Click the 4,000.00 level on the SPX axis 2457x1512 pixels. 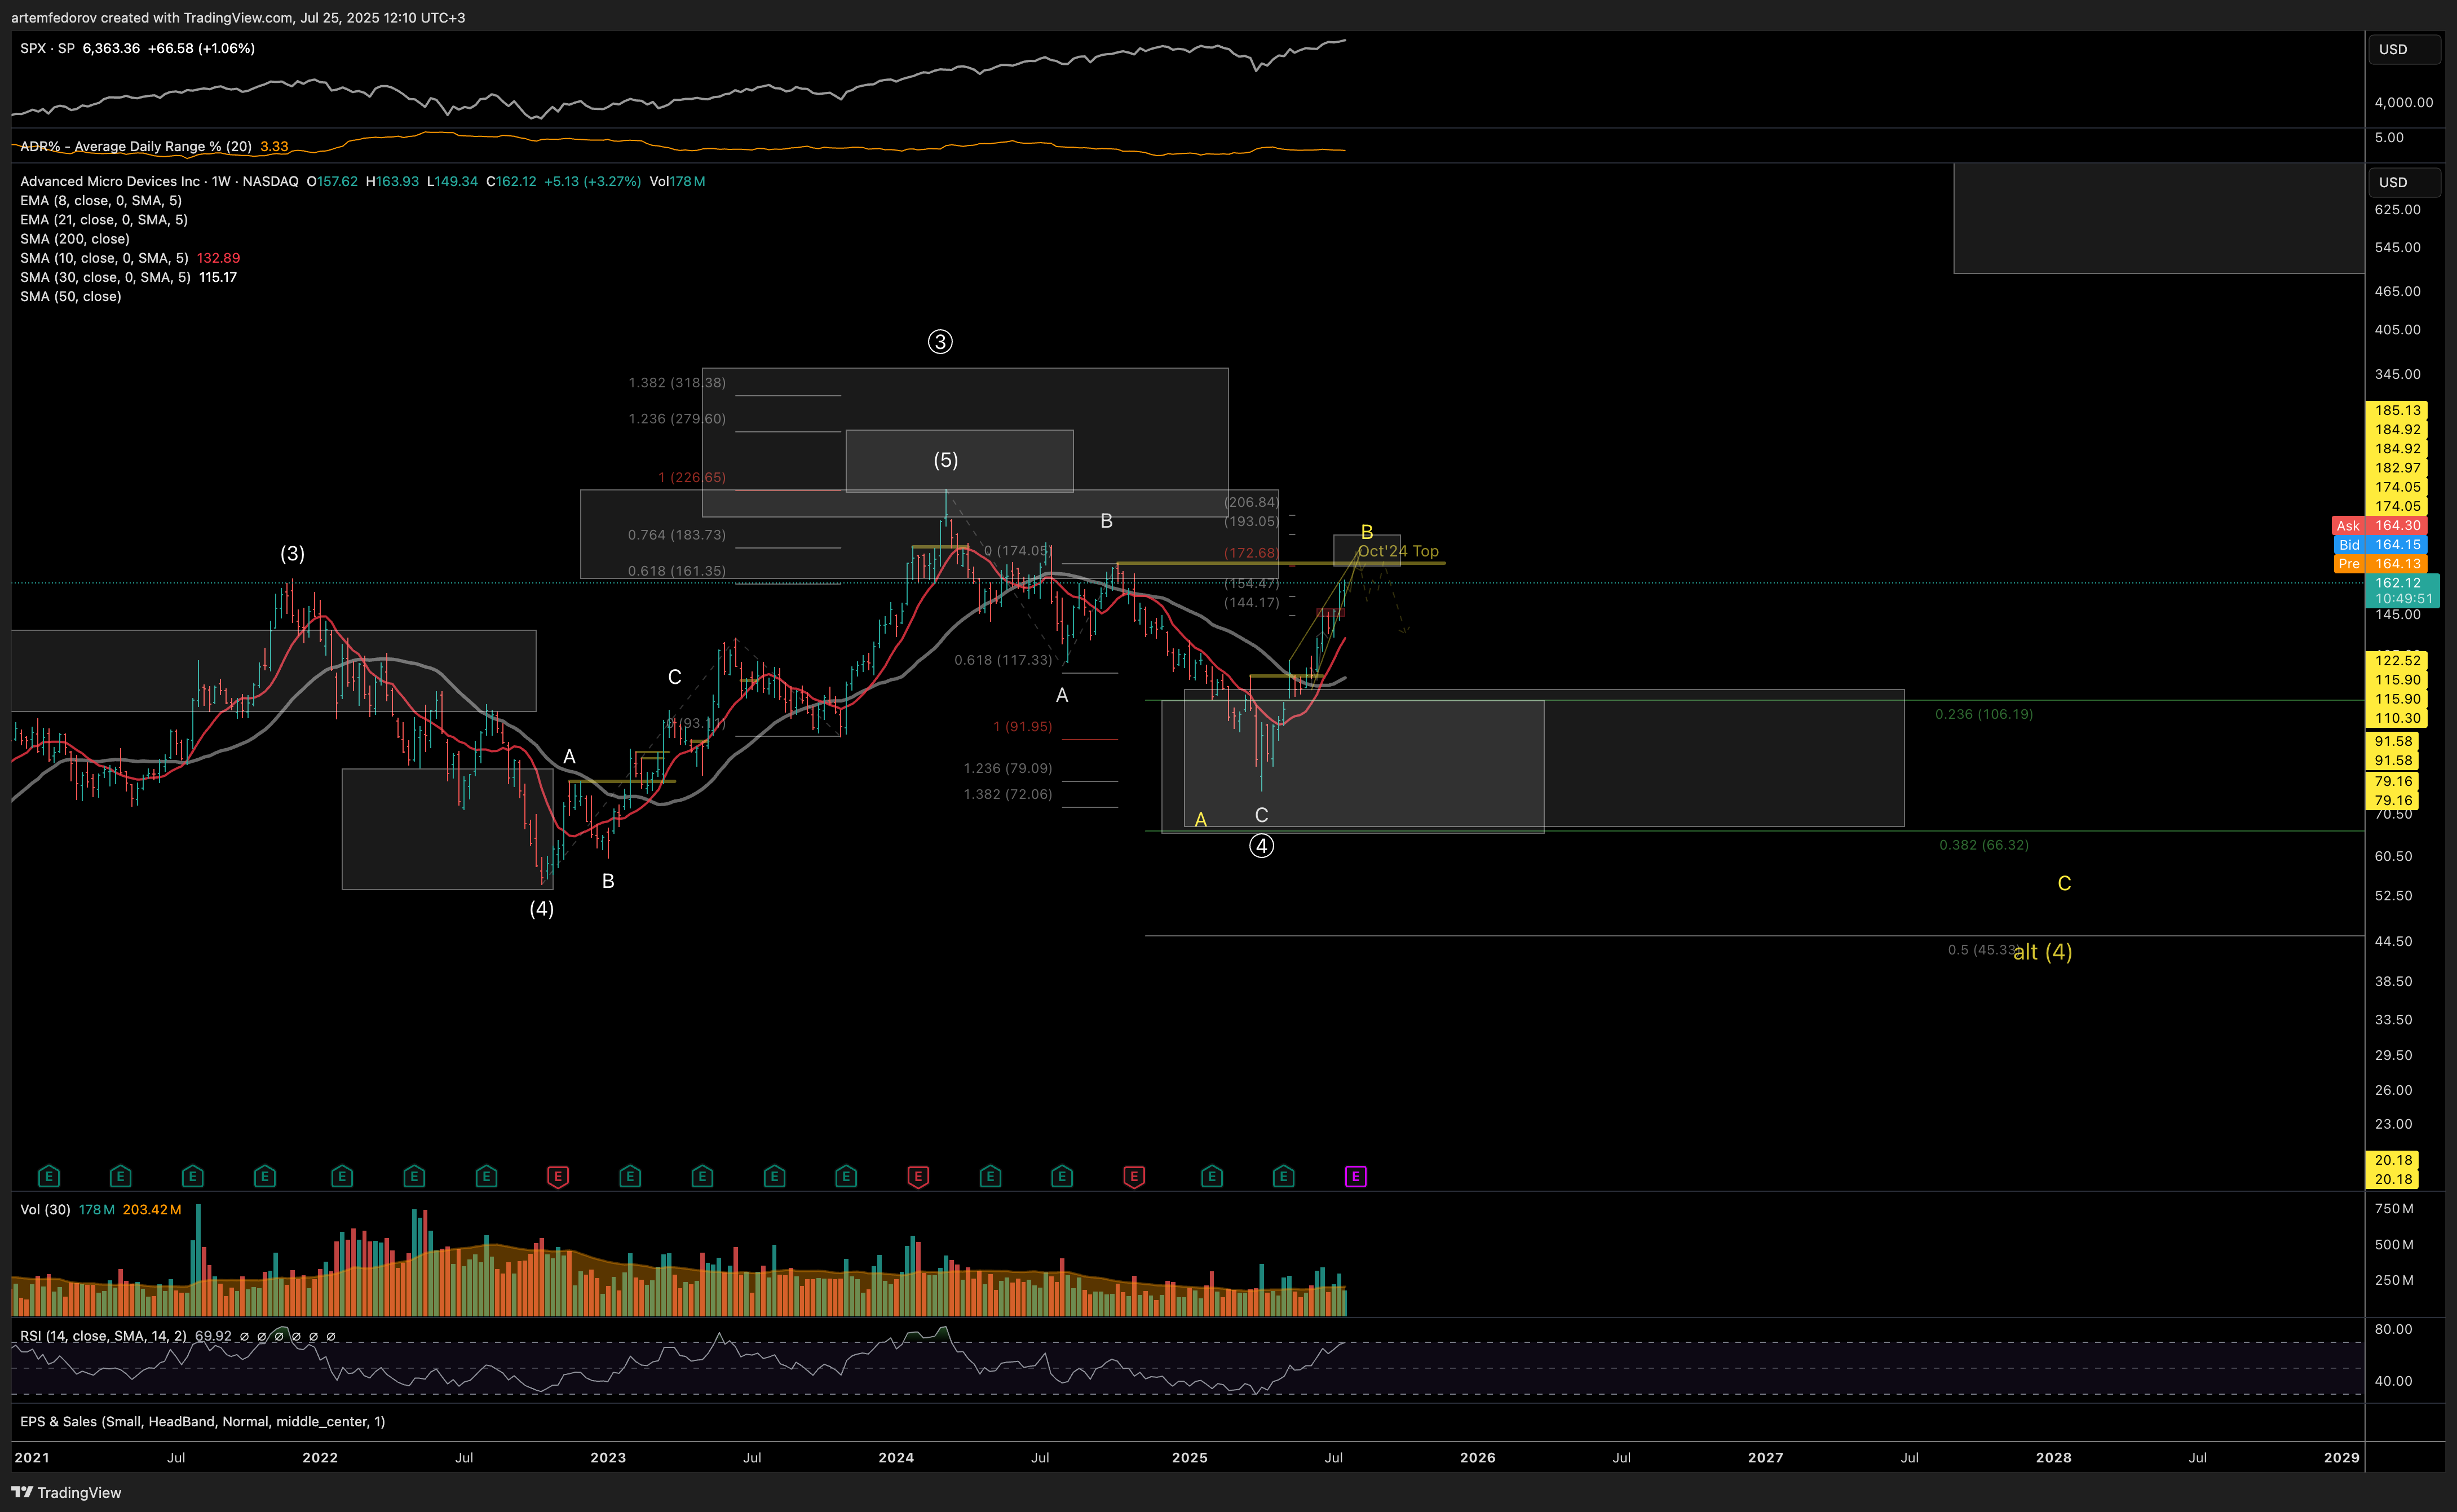(x=2404, y=102)
